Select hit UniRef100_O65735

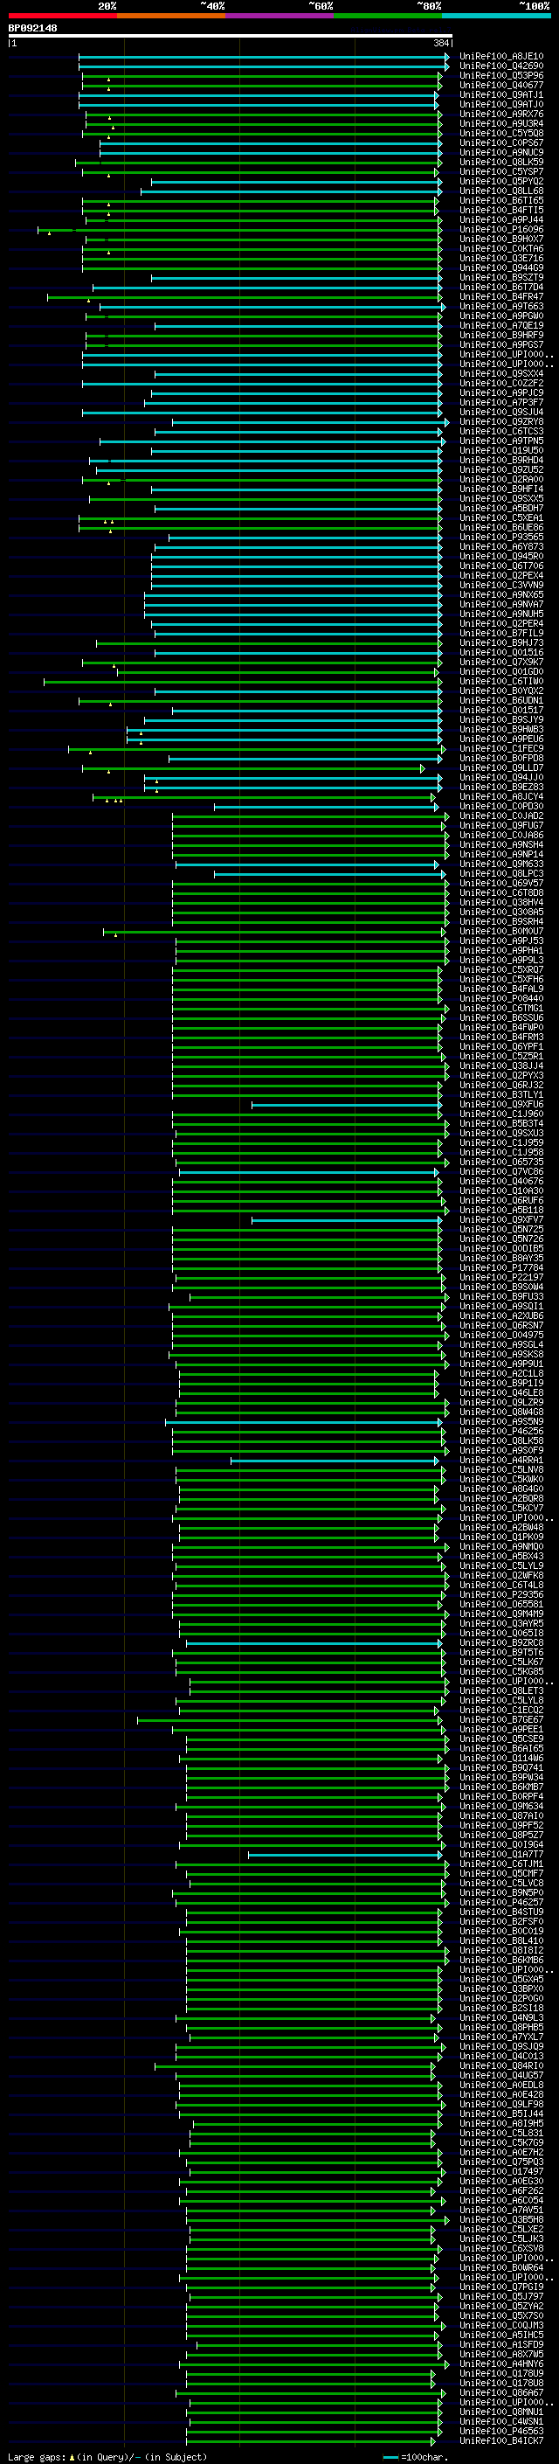click(500, 1162)
